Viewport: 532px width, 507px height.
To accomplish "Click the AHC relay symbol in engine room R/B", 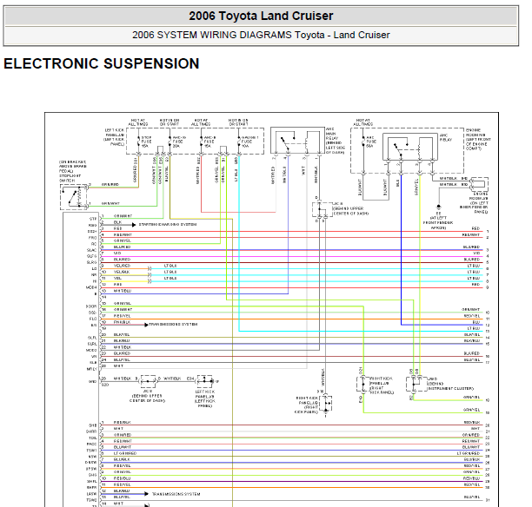I will pyautogui.click(x=409, y=147).
